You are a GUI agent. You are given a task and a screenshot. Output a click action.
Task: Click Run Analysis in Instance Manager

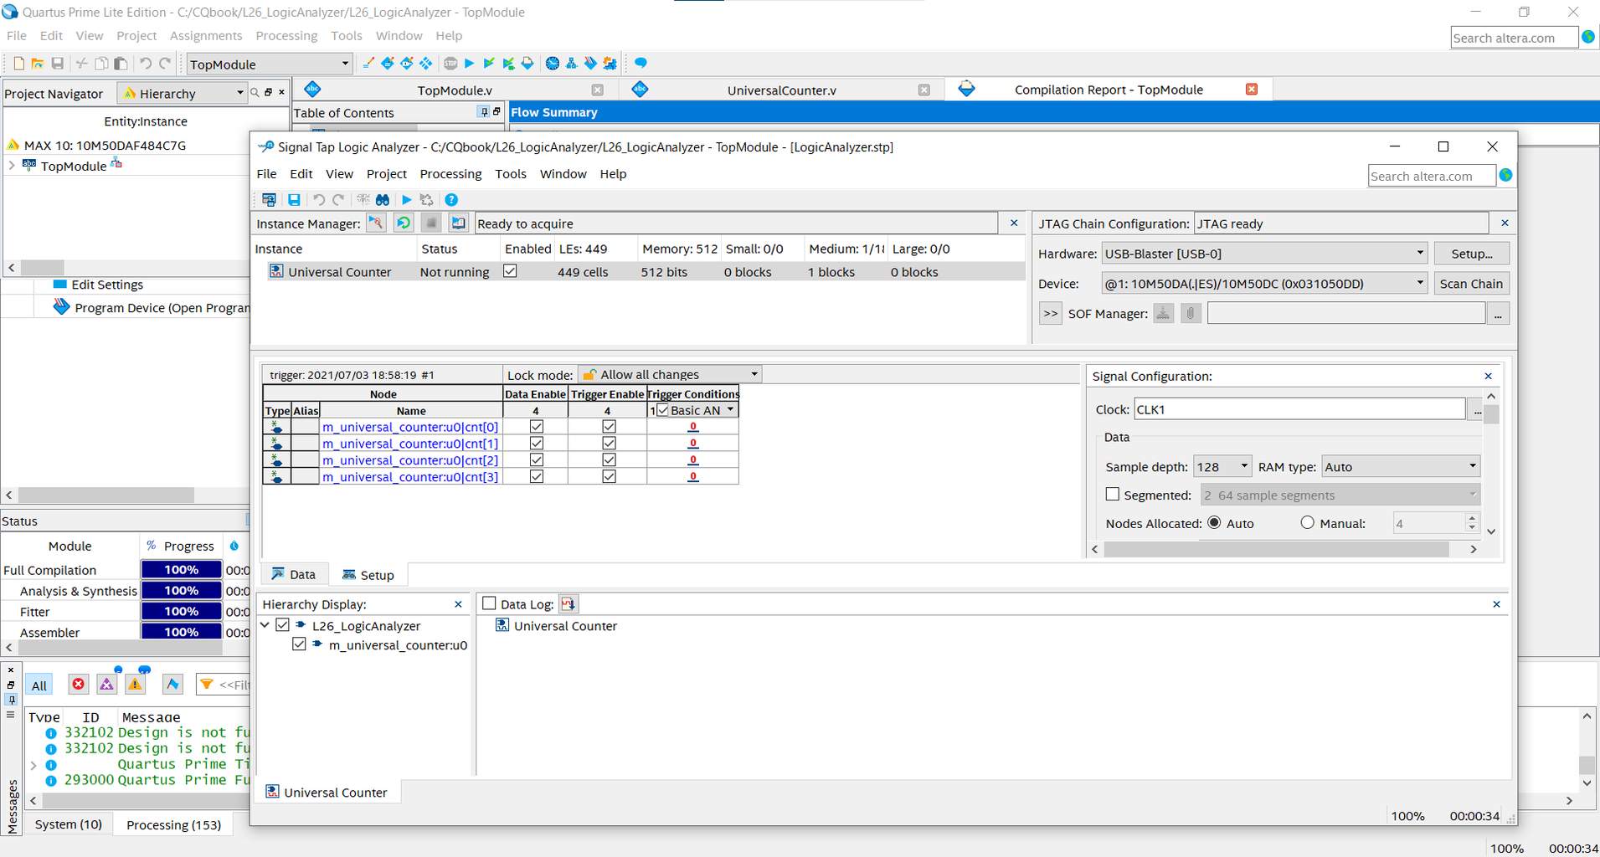(376, 223)
